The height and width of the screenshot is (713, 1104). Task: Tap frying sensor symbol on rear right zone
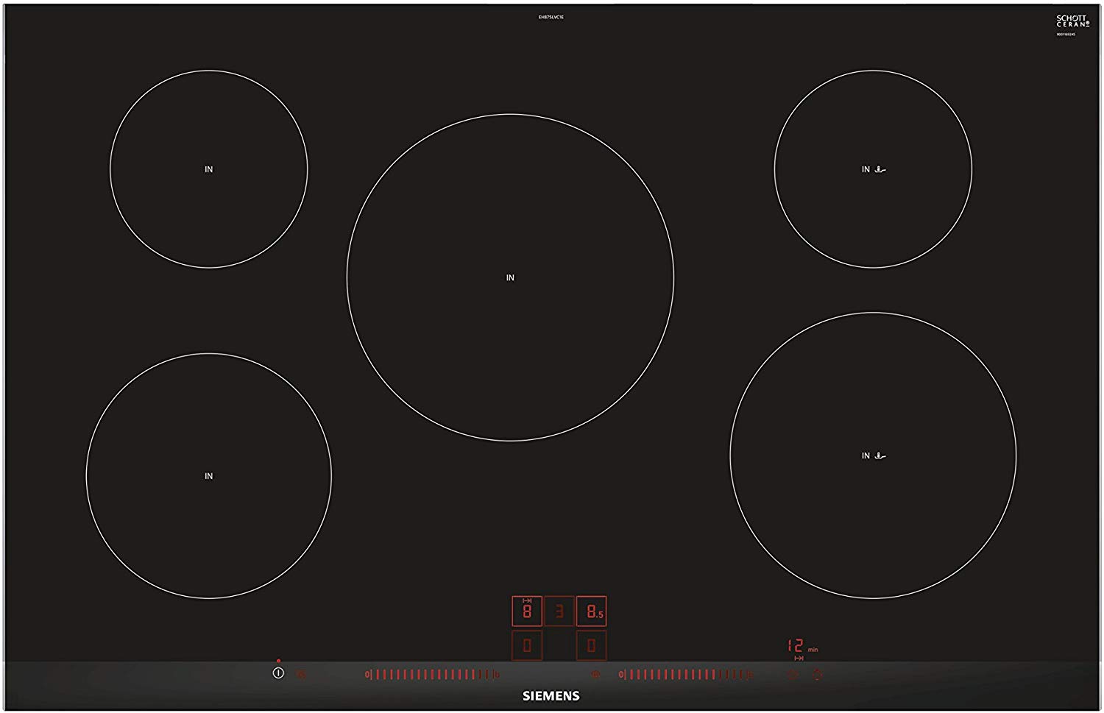[x=880, y=169]
